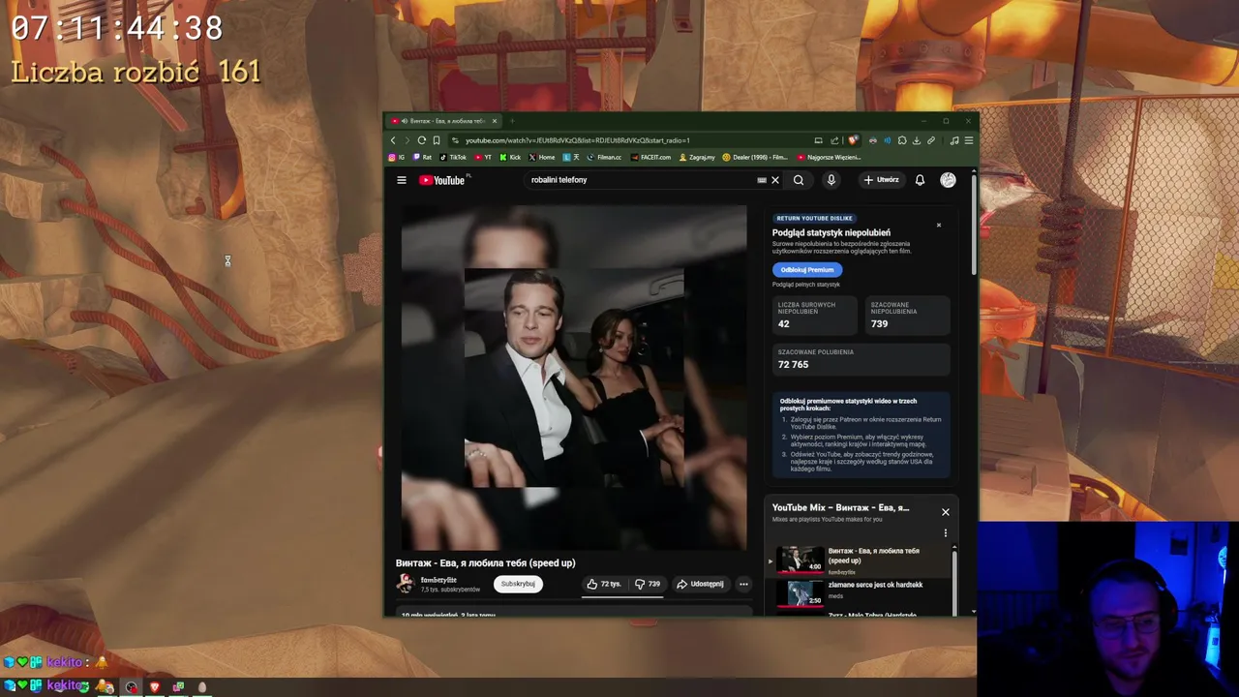This screenshot has height=697, width=1239.
Task: Click the Liczba surowych niepolubień 42 value
Action: click(x=783, y=324)
